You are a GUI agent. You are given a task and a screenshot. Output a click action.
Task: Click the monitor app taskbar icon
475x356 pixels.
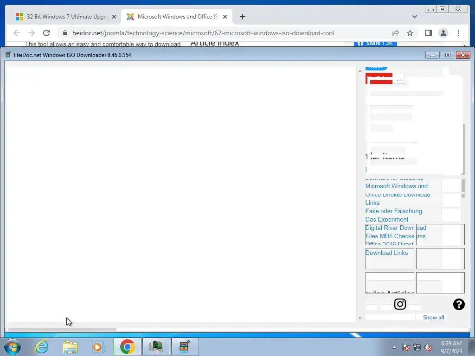(156, 347)
